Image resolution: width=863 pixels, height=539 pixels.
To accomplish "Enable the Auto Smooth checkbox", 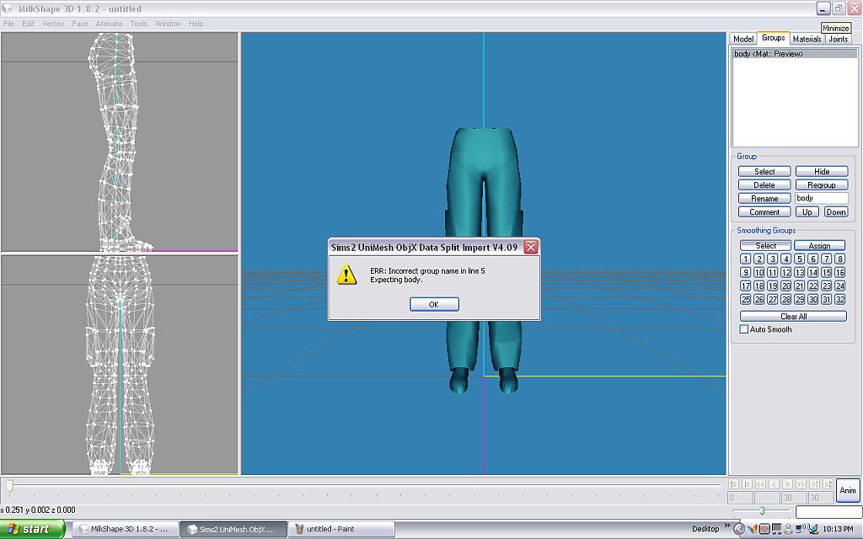I will pyautogui.click(x=743, y=329).
